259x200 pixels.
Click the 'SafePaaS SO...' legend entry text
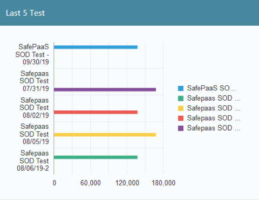coord(211,88)
